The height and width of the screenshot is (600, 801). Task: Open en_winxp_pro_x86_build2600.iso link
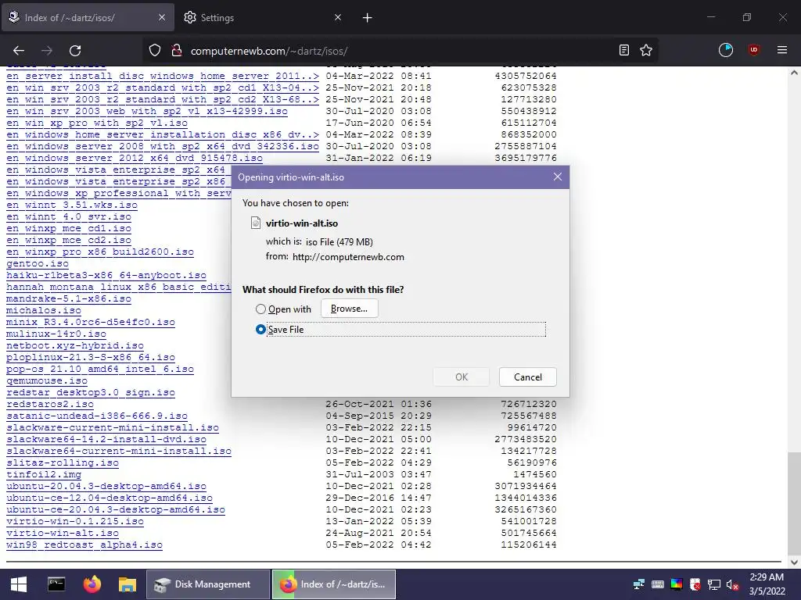99,252
